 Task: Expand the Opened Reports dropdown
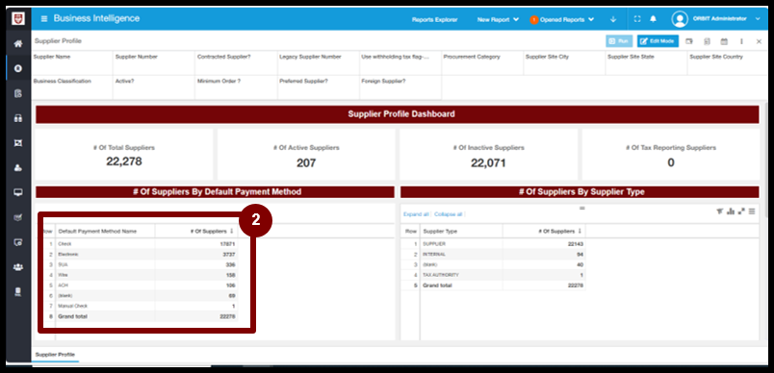[x=562, y=20]
